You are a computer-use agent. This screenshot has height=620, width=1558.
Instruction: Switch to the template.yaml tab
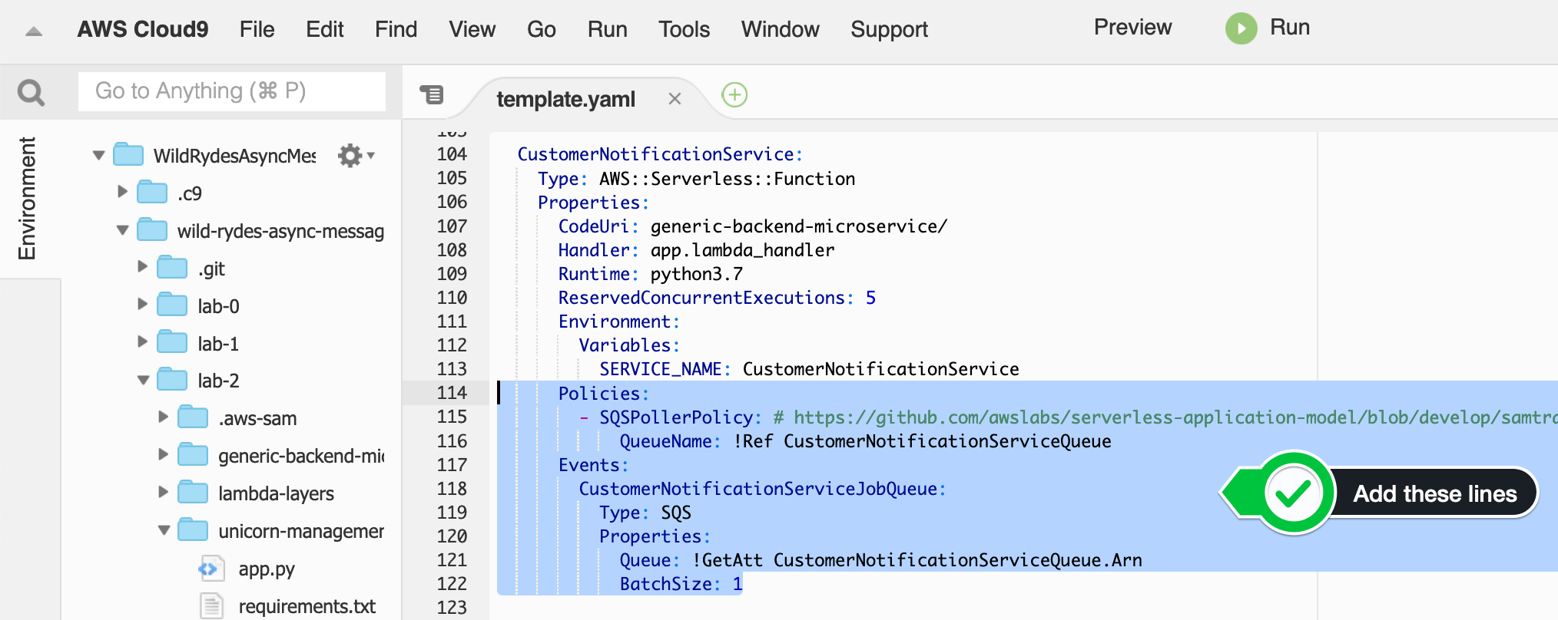pyautogui.click(x=566, y=99)
